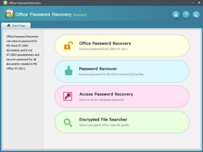Click the orange open padlock icon
The height and width of the screenshot is (152, 203).
point(68,45)
